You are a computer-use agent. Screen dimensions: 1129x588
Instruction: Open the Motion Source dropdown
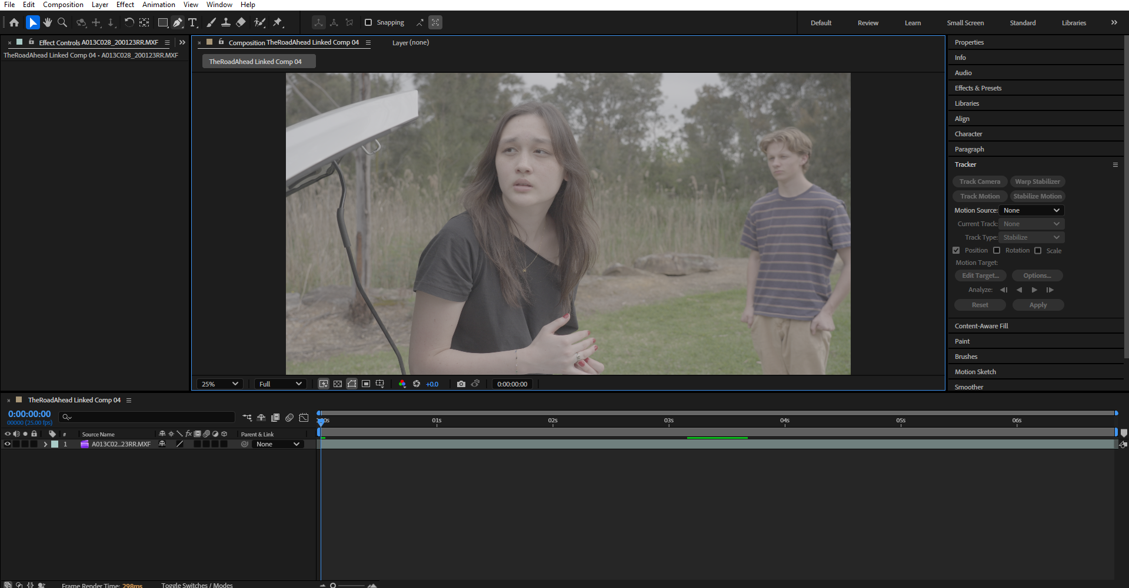click(x=1031, y=210)
